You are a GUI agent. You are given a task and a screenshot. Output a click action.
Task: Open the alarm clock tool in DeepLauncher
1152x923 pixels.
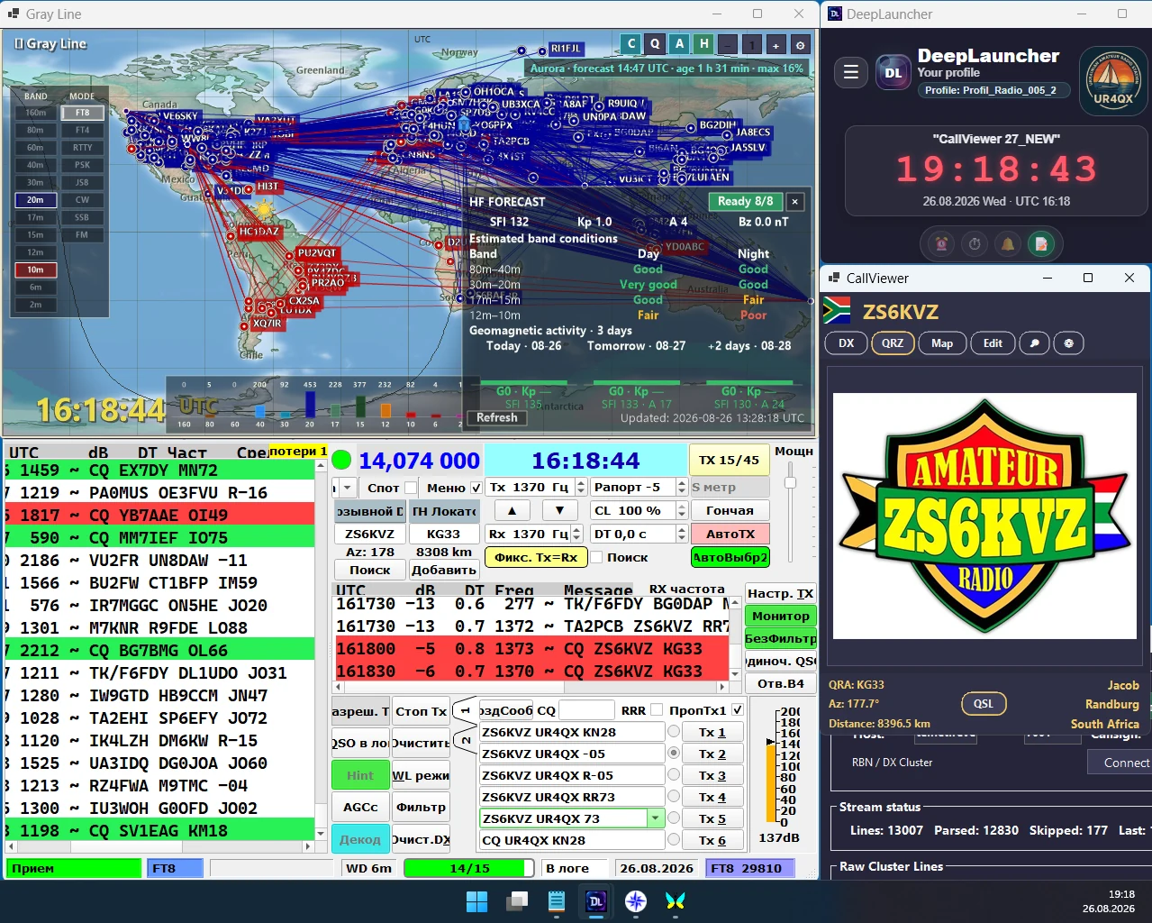coord(941,243)
